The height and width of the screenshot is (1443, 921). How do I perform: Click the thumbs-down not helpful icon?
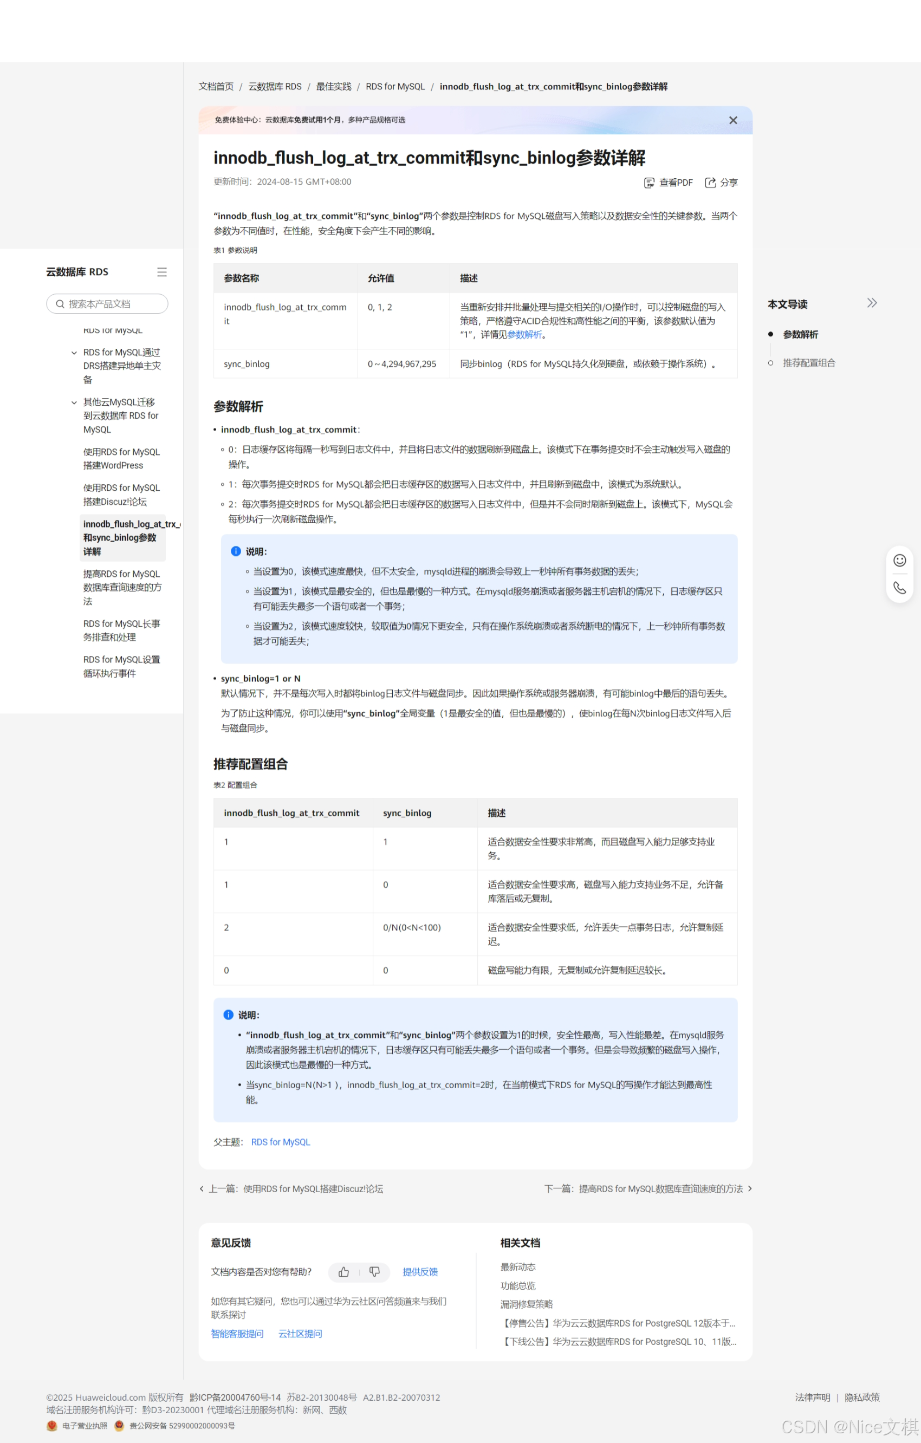pos(374,1272)
